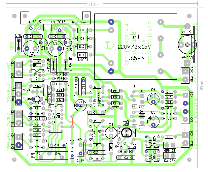This screenshot has width=208, height=172.
Task: Click the C4 capacitor
Action: pos(153,99)
